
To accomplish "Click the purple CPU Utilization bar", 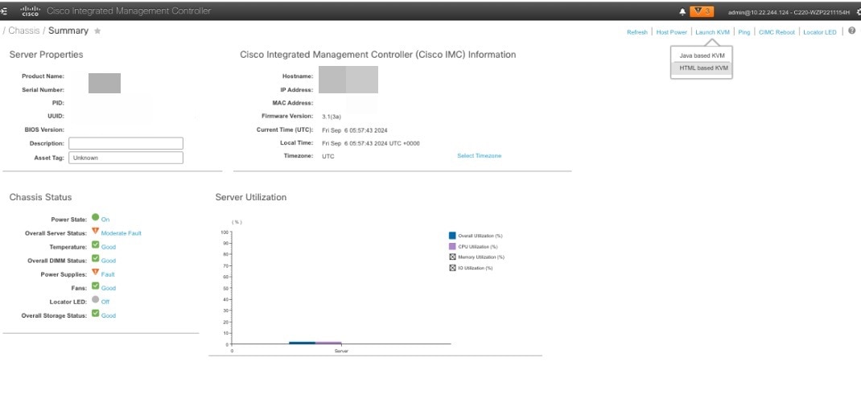I will click(328, 343).
